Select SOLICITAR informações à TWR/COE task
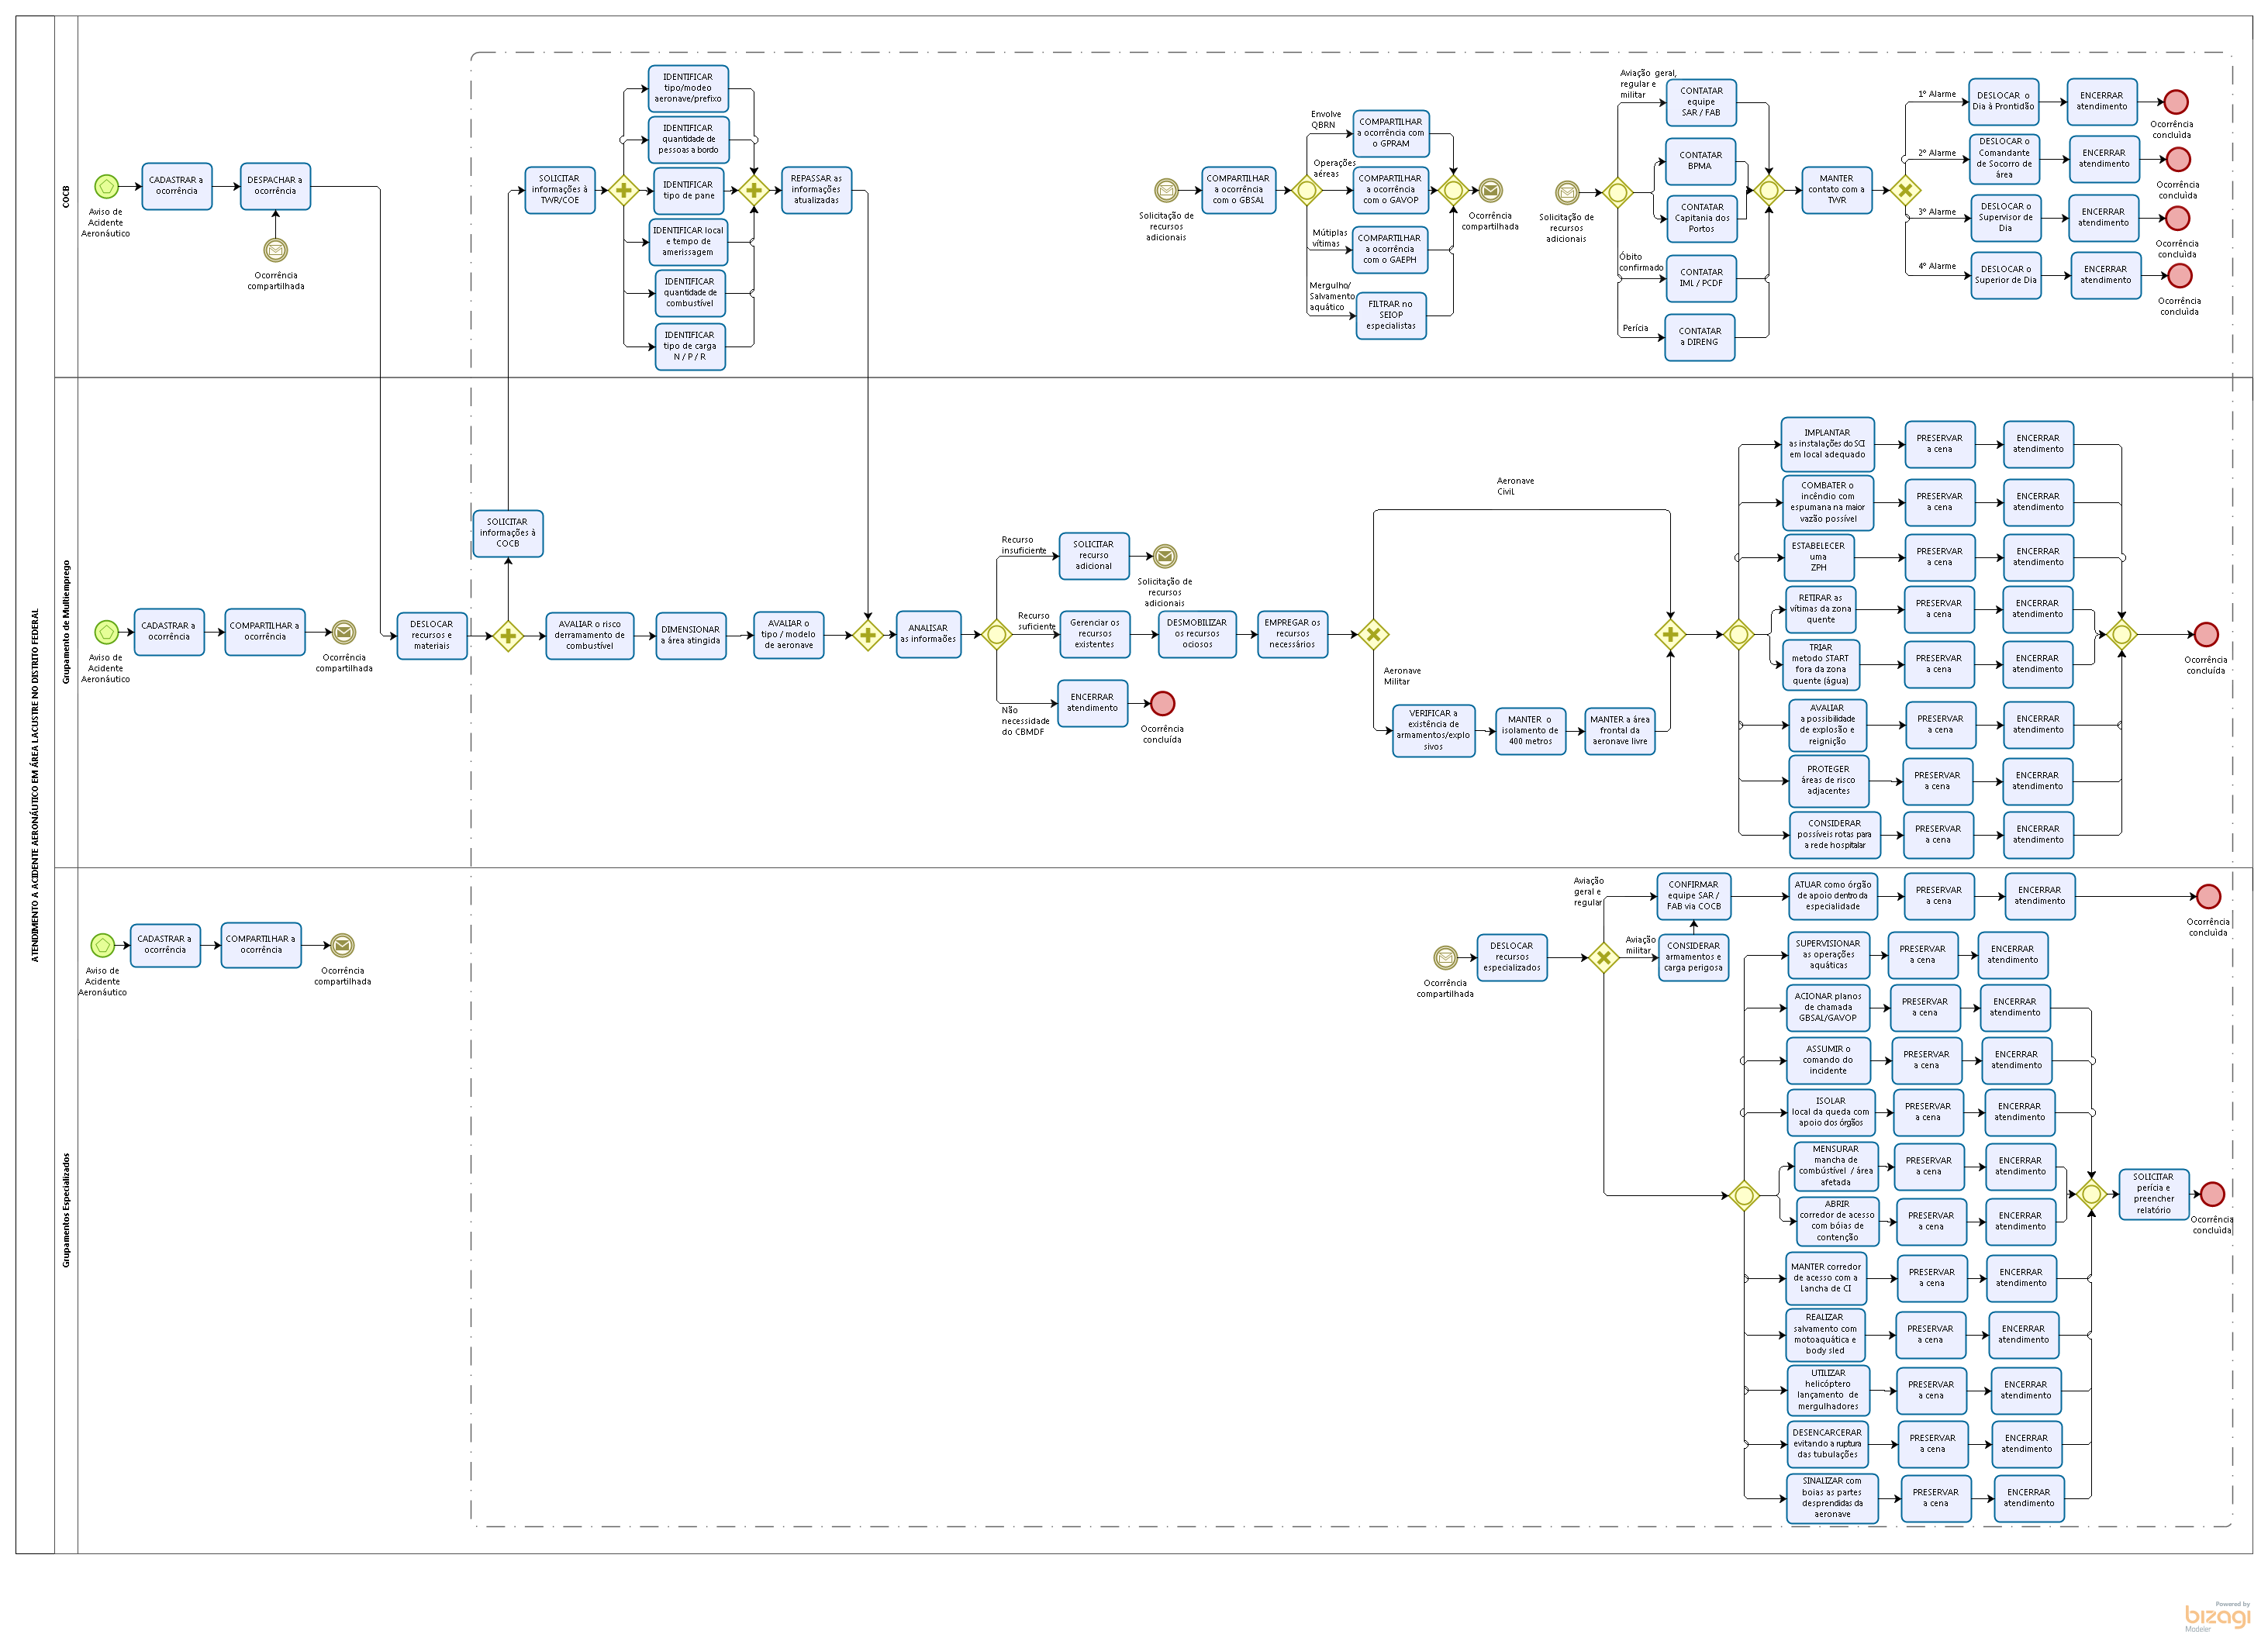The image size is (2268, 1641). pos(560,190)
